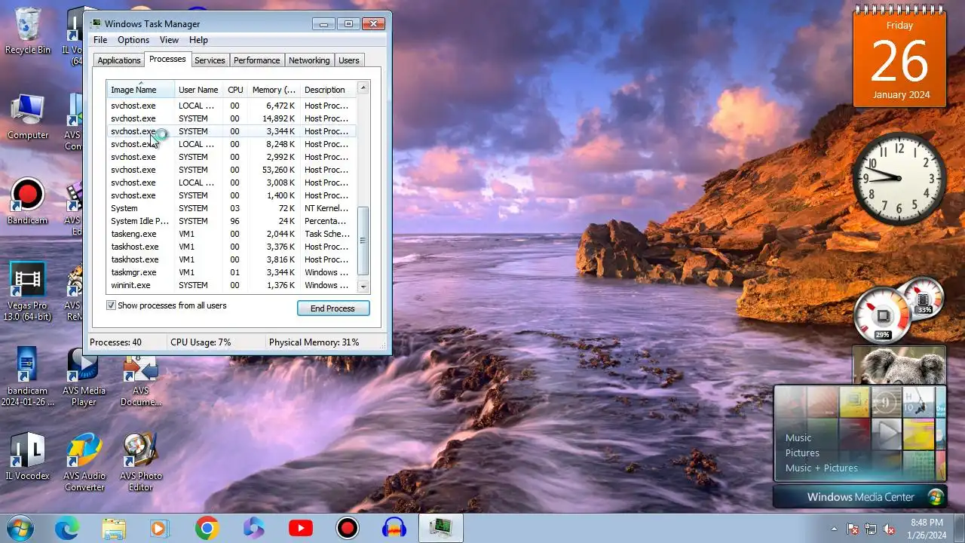Open the View menu
This screenshot has height=543, width=965.
tap(169, 40)
